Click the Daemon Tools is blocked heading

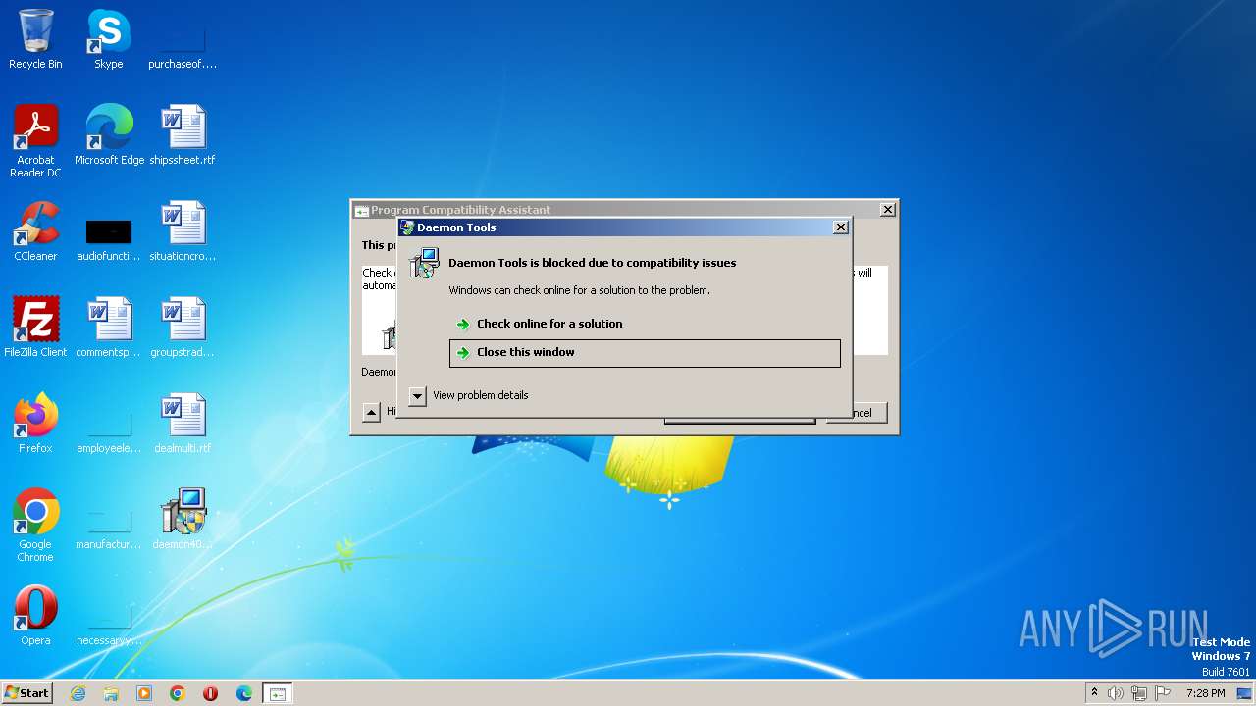[x=592, y=263]
